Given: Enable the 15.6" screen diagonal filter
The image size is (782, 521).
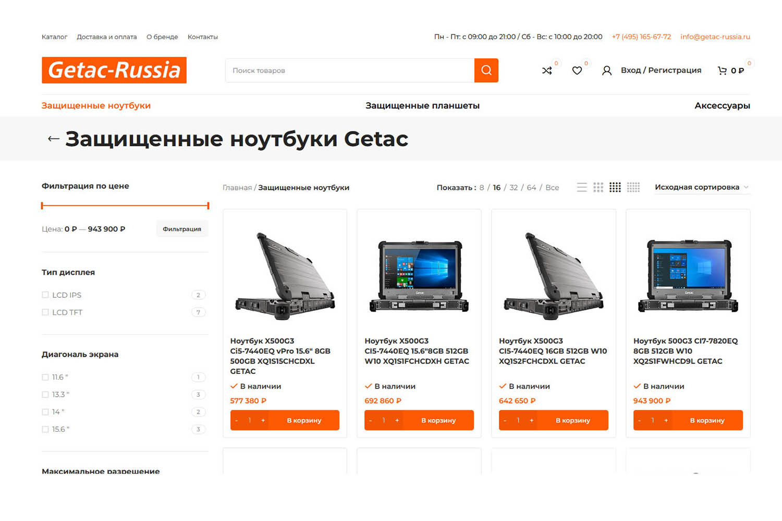Looking at the screenshot, I should click(x=45, y=429).
